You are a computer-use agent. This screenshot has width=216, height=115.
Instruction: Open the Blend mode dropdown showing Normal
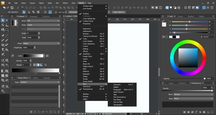coord(193,94)
